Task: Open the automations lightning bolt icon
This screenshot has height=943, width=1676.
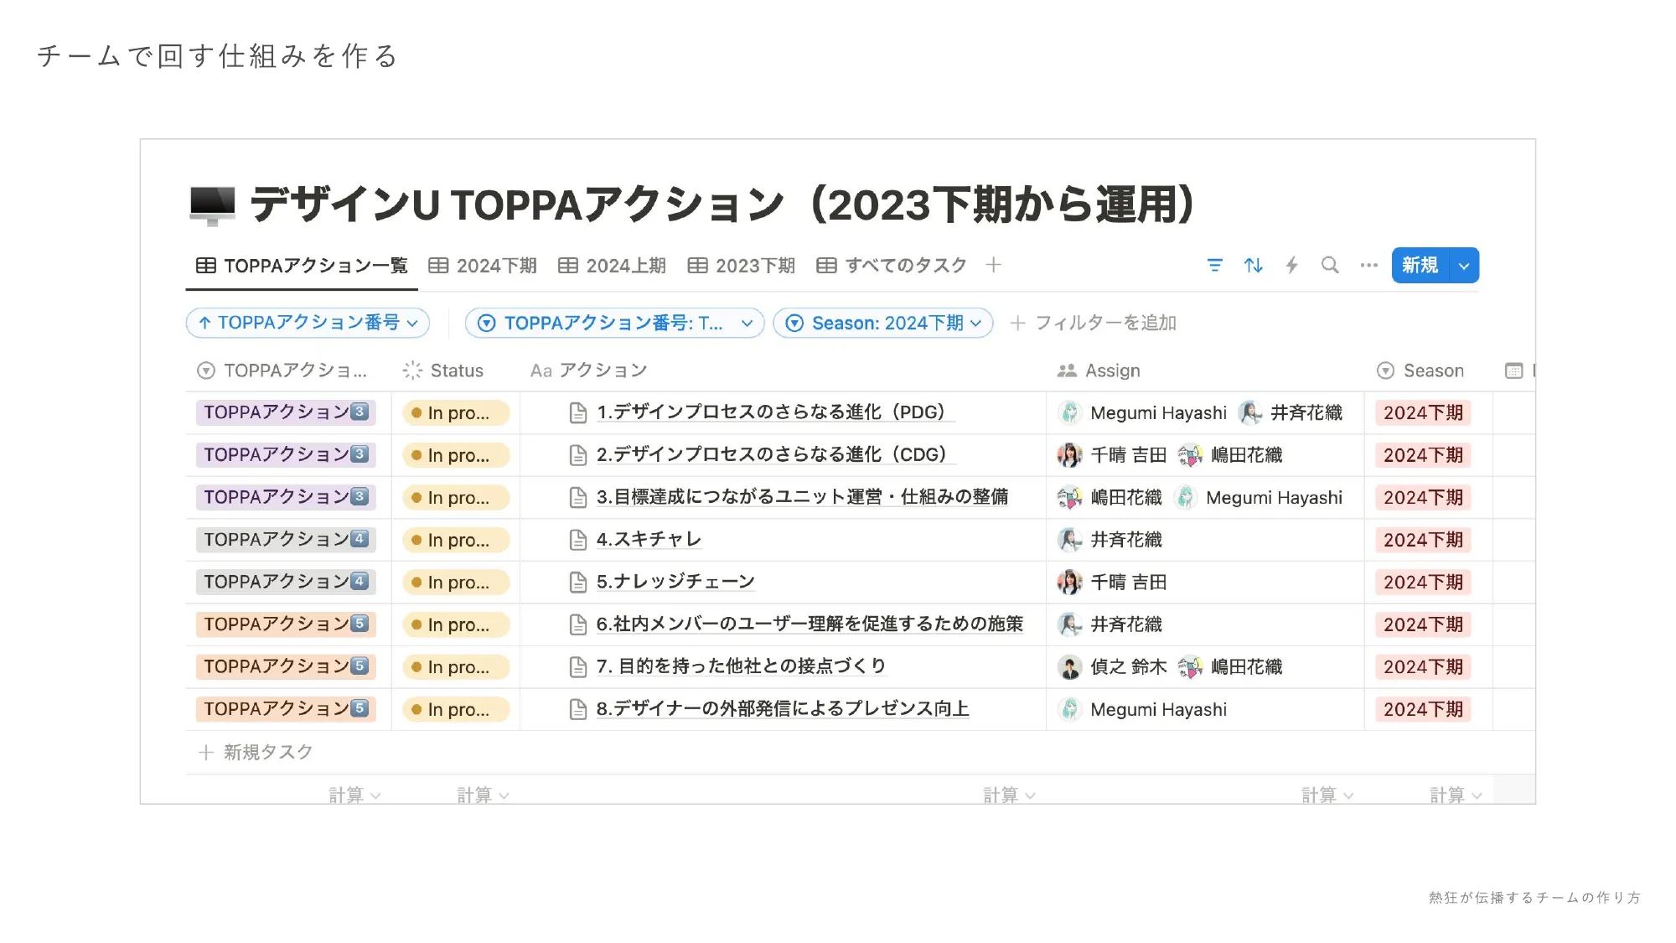Action: [x=1291, y=266]
